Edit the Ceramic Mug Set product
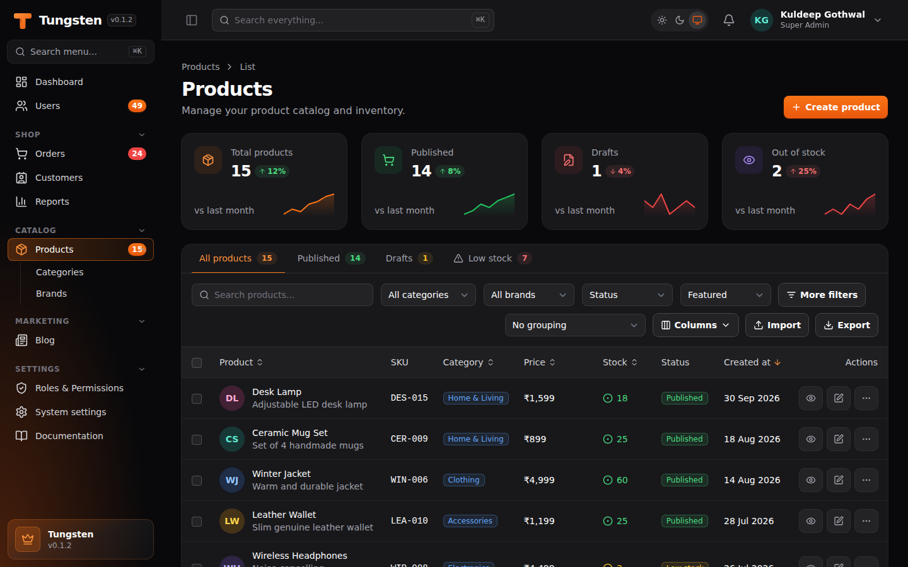The image size is (908, 567). (x=839, y=439)
